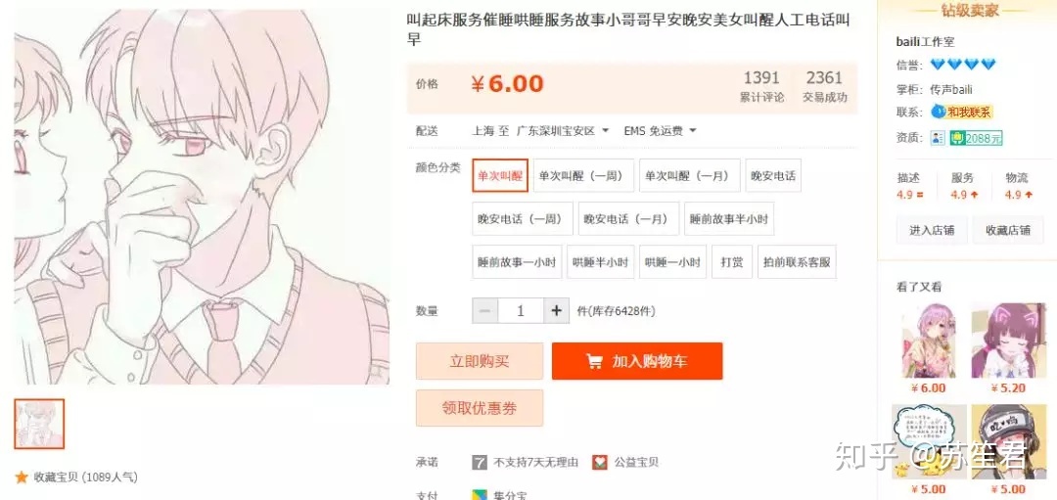Click the 7-day return policy icon
Viewport: 1057px width, 500px height.
(480, 462)
